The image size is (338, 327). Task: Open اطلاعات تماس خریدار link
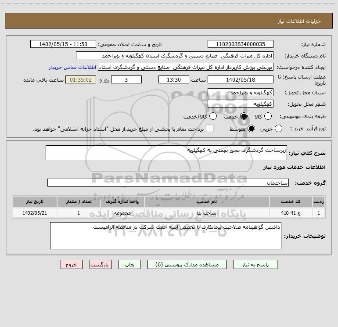[72, 67]
